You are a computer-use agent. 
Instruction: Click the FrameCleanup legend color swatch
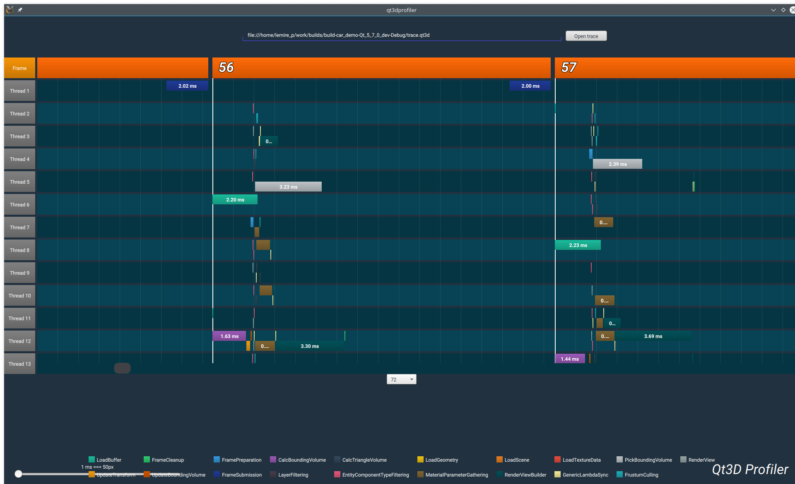(147, 460)
